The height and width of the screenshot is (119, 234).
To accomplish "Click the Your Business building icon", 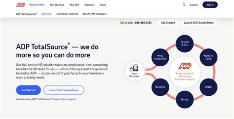I will pos(134,68).
